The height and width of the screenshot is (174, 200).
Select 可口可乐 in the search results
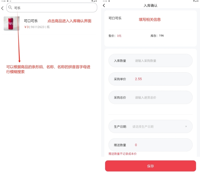(31, 21)
